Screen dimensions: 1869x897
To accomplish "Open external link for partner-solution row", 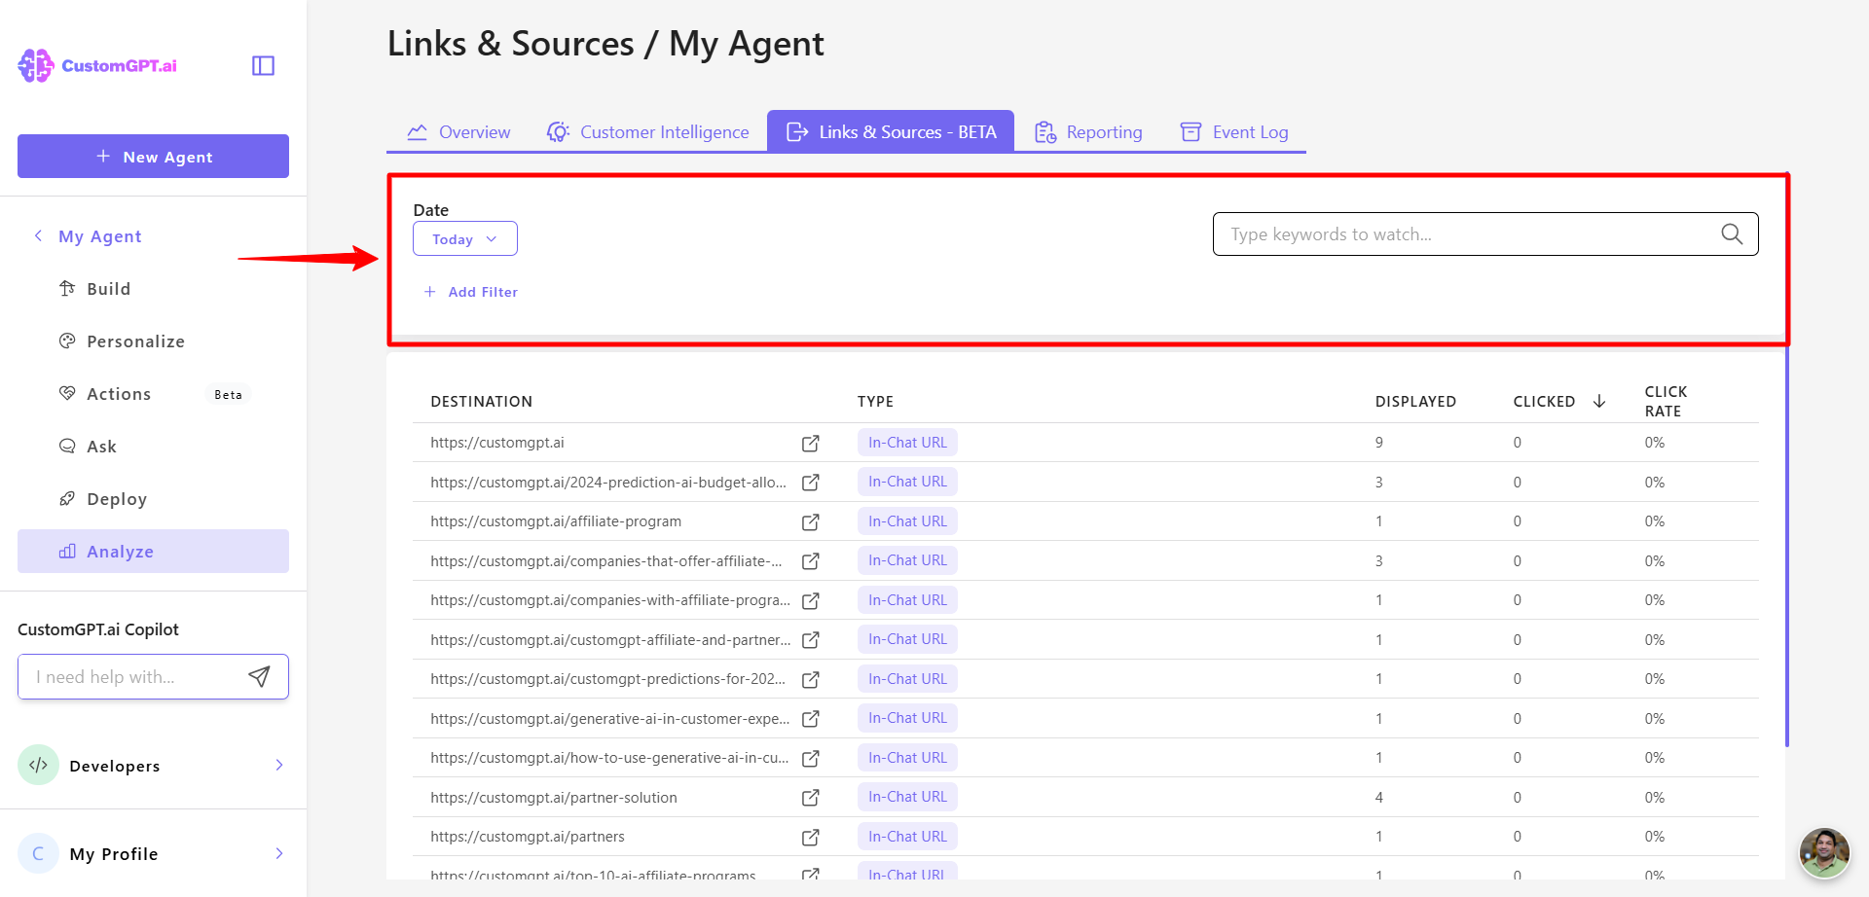I will (x=810, y=798).
